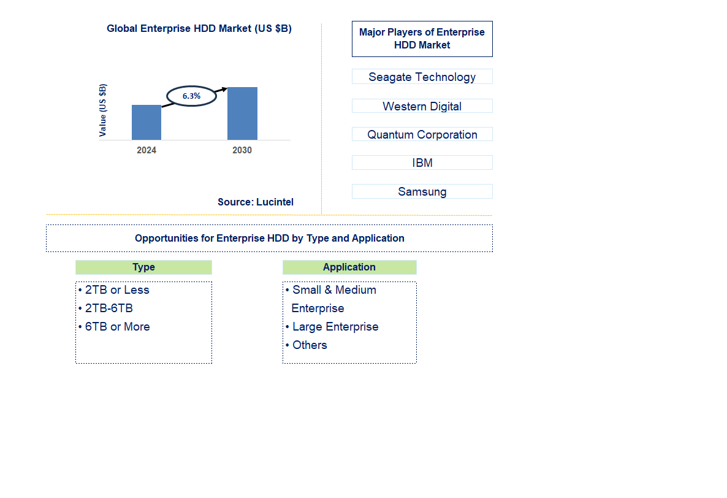Select the Western Digital list item
727x498 pixels.
422,105
